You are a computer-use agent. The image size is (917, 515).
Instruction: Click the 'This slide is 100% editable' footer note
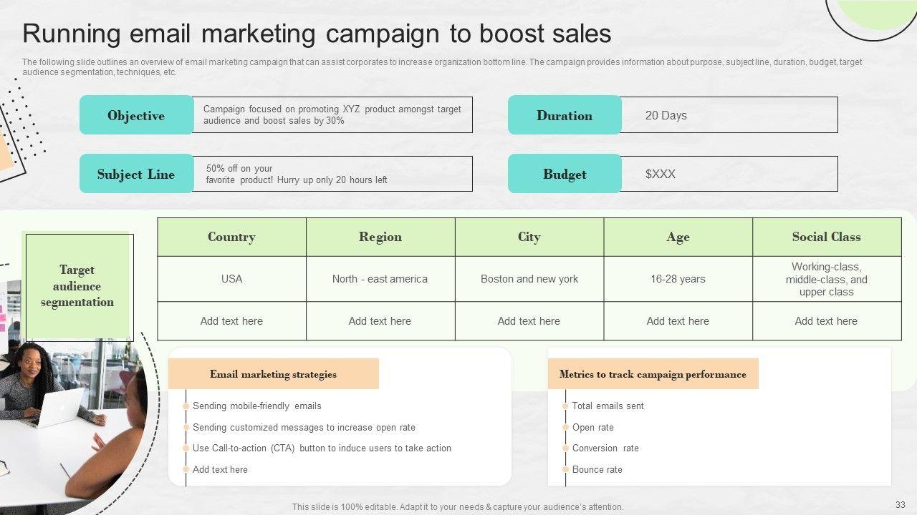(458, 507)
